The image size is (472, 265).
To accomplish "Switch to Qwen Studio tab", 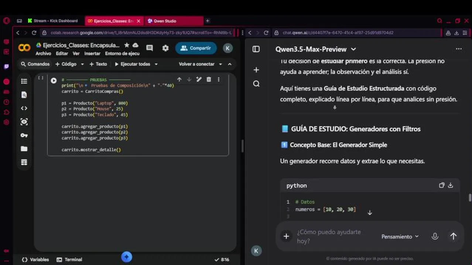I will click(x=174, y=21).
